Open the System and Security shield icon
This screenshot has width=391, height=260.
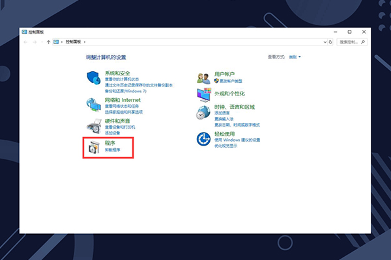tap(94, 79)
